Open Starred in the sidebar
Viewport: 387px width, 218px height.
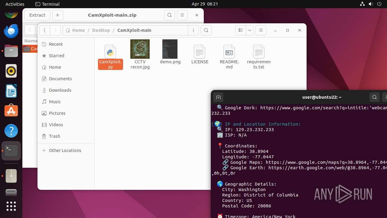pos(66,56)
